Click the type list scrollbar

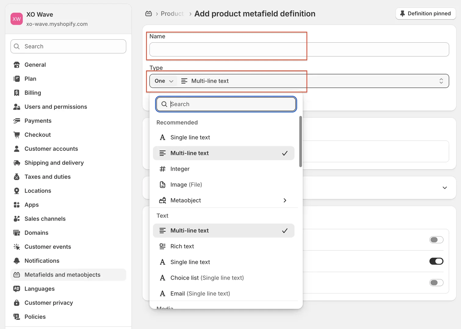point(301,142)
